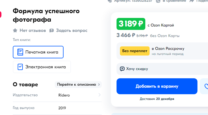The width and height of the screenshot is (208, 115).
Task: Click the copy icon next to Артикул
Action: pyautogui.click(x=110, y=1)
